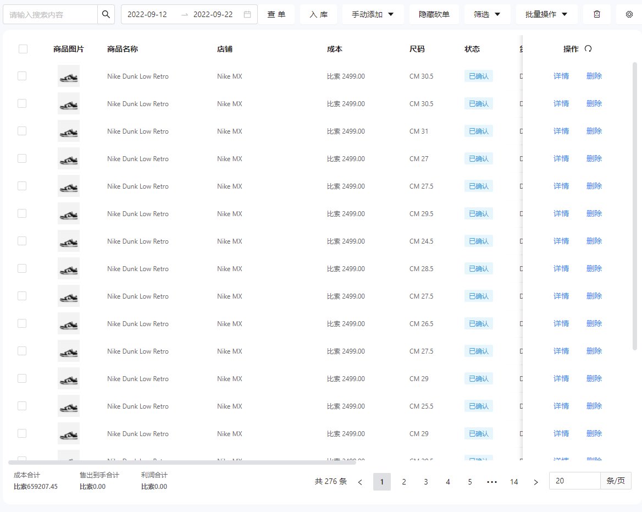Click the 共 276 条 record count
The height and width of the screenshot is (512, 642).
click(331, 481)
